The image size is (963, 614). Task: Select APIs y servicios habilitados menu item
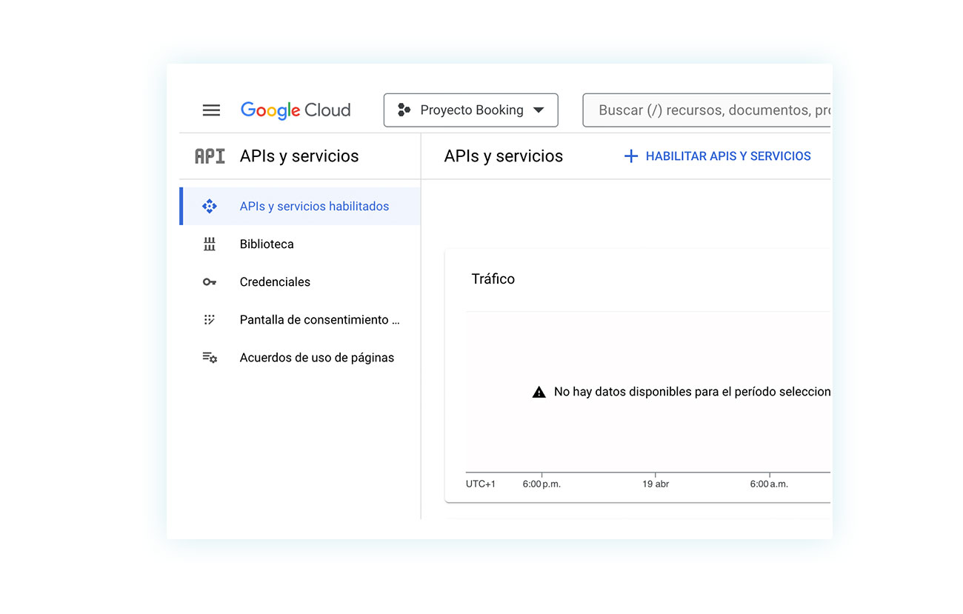tap(300, 207)
